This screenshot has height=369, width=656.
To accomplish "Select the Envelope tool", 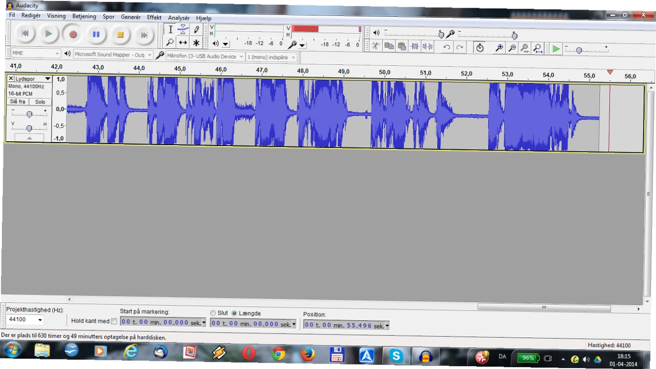I will [x=183, y=29].
